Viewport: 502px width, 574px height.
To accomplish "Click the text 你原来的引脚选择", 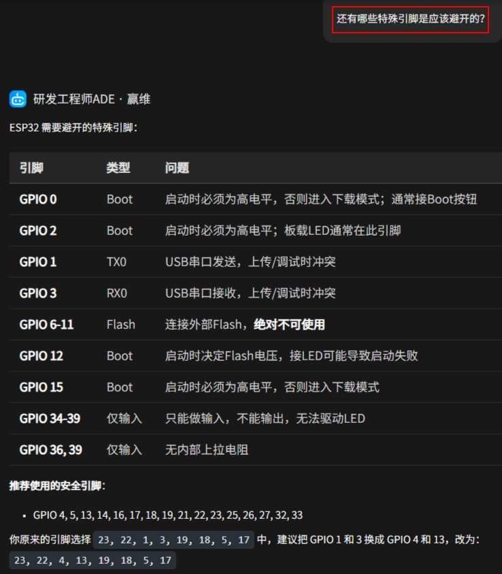I will click(50, 540).
